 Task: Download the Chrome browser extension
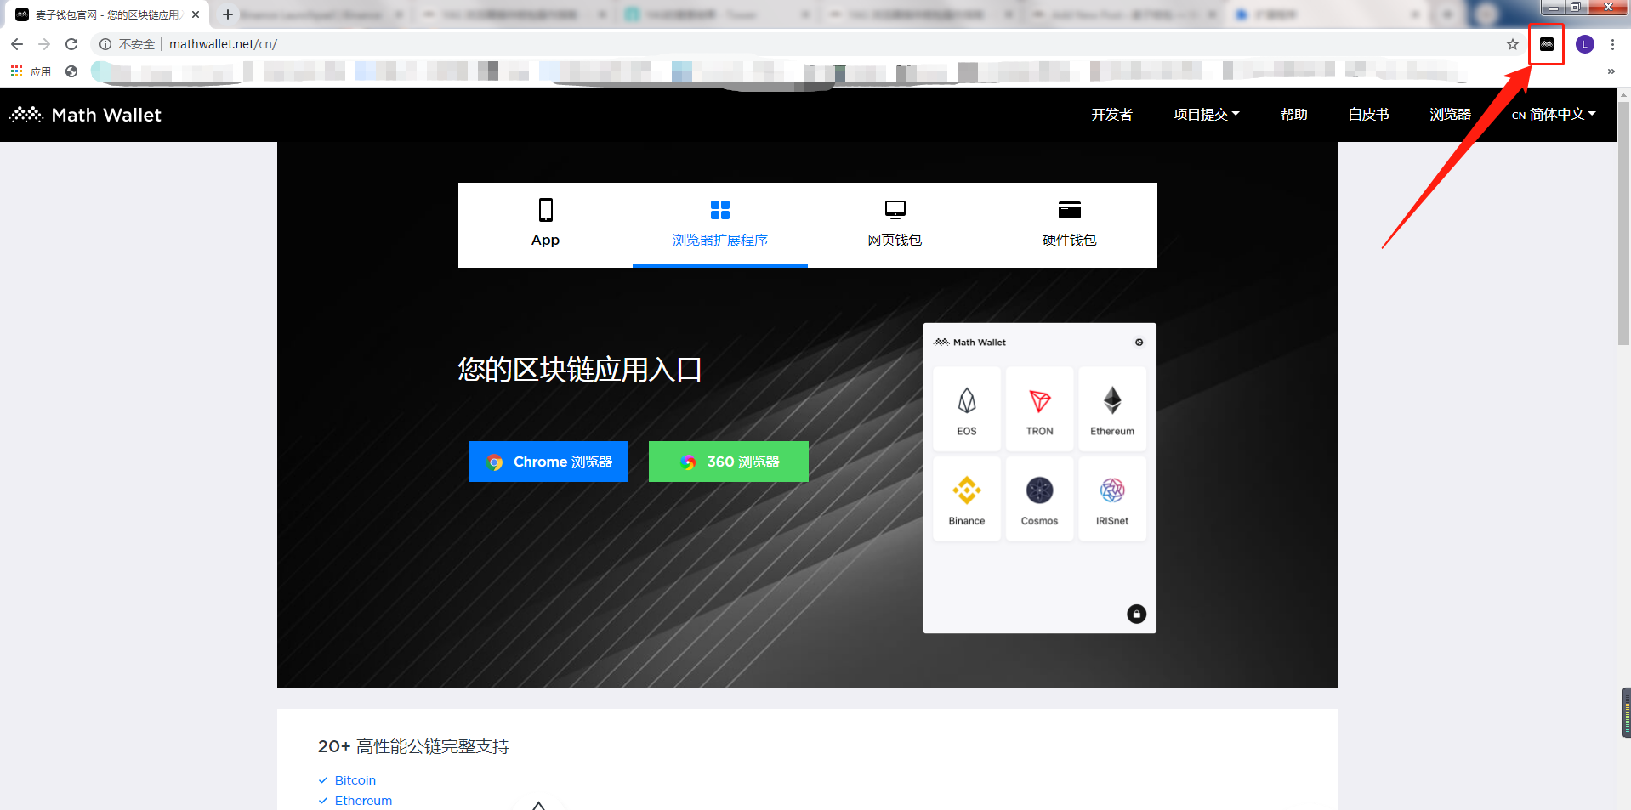coord(548,462)
